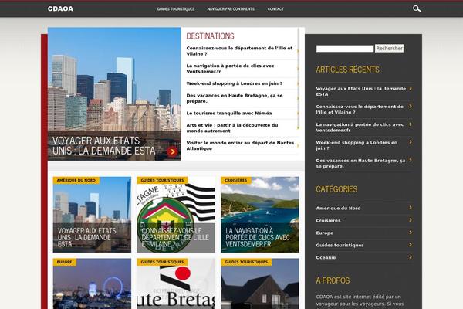
Task: Click chevron next to Croisières category
Action: (411, 220)
